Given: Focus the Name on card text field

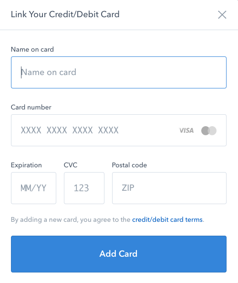Looking at the screenshot, I should coord(119,72).
